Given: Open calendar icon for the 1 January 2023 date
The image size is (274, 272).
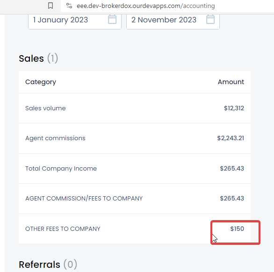Looking at the screenshot, I should (x=112, y=19).
